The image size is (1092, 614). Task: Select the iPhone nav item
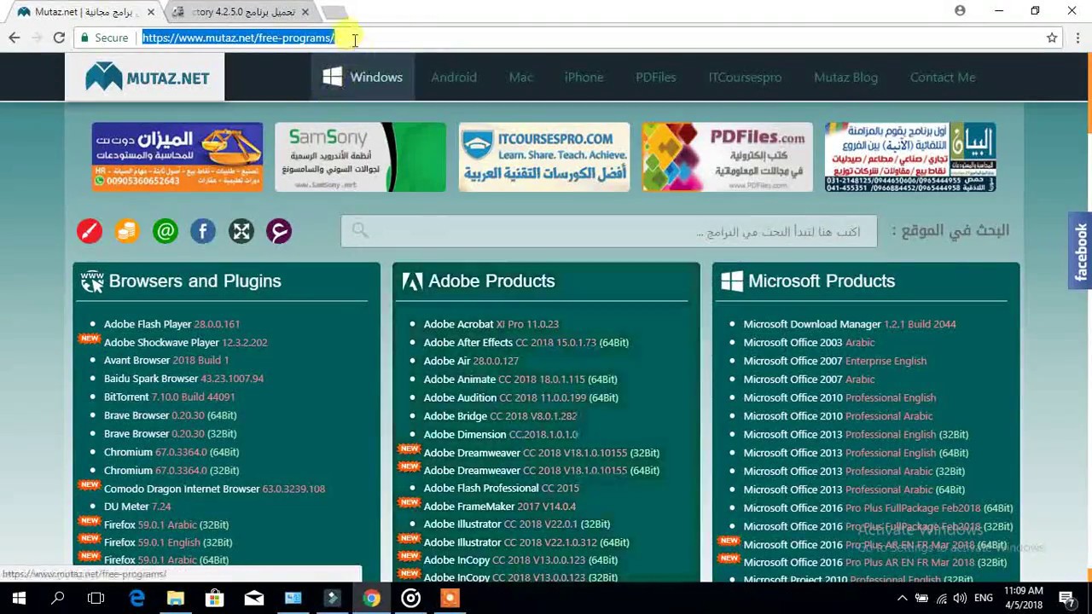584,77
